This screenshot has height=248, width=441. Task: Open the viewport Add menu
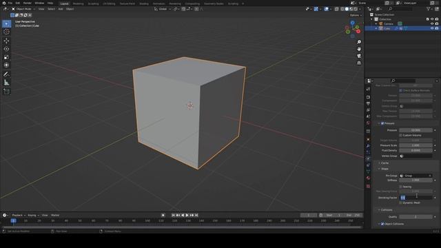coord(61,9)
